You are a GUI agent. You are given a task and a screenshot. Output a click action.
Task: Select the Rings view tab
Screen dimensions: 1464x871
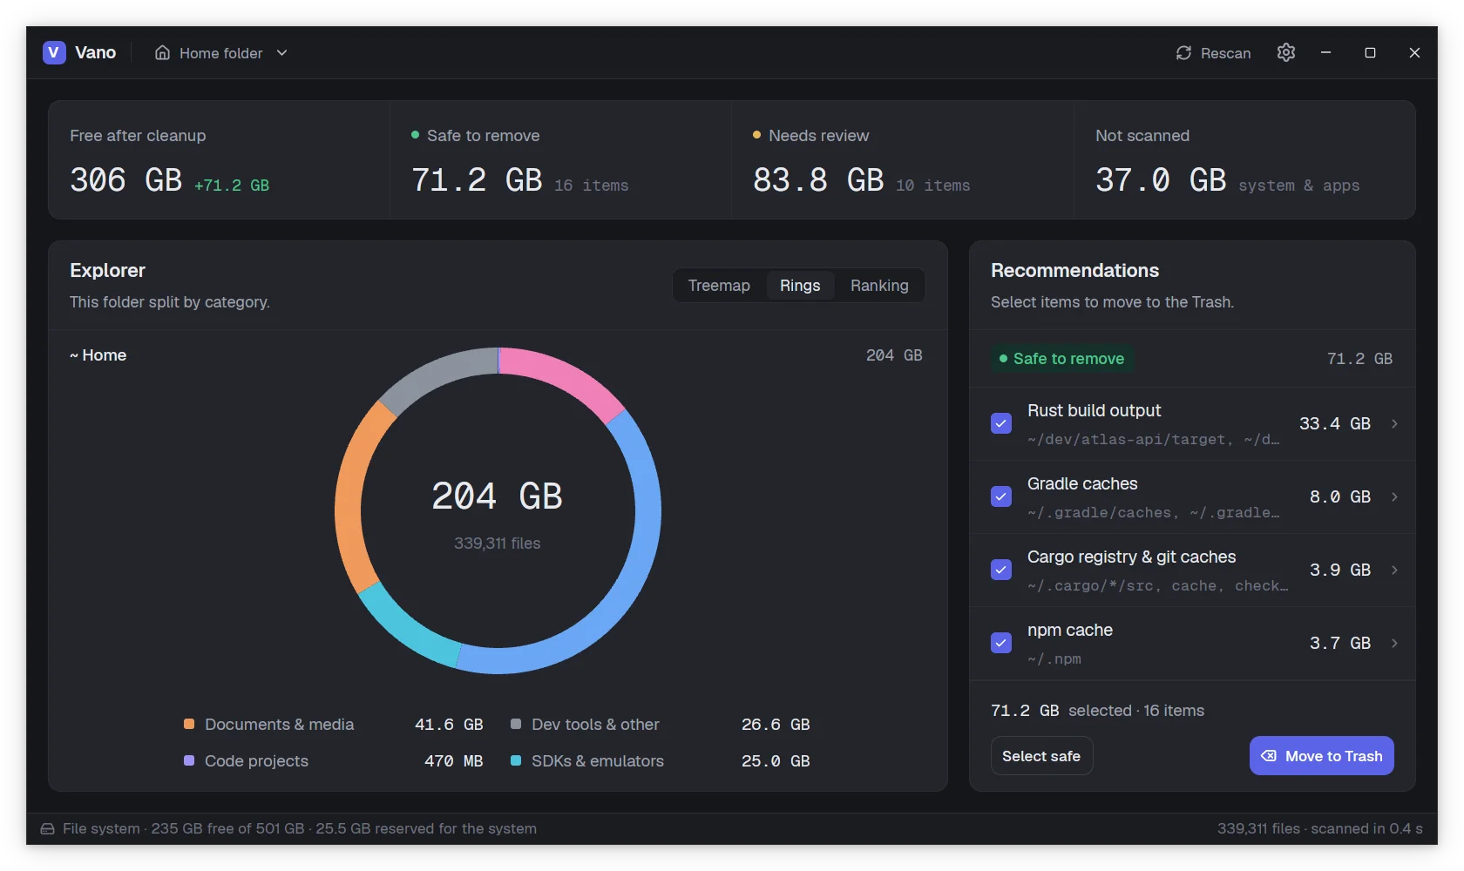[800, 286]
